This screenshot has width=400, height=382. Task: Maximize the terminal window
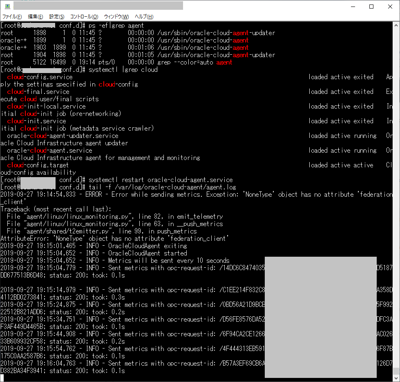tap(371, 7)
